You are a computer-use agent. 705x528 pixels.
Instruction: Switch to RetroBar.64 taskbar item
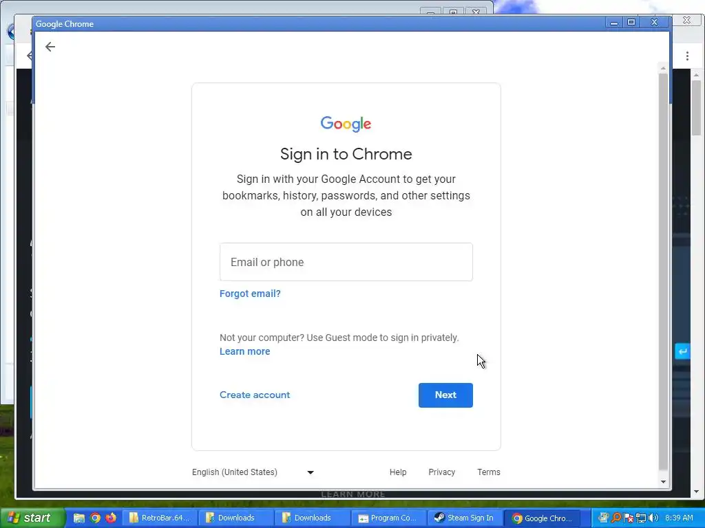click(x=159, y=518)
